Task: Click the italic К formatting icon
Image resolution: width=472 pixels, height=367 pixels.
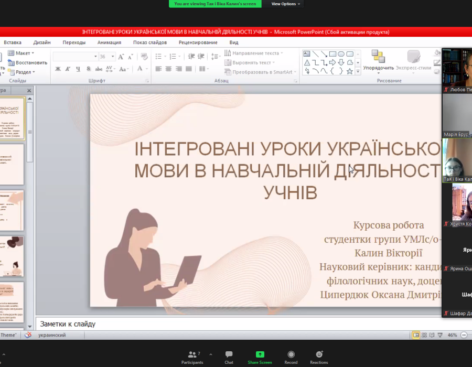Action: point(68,69)
